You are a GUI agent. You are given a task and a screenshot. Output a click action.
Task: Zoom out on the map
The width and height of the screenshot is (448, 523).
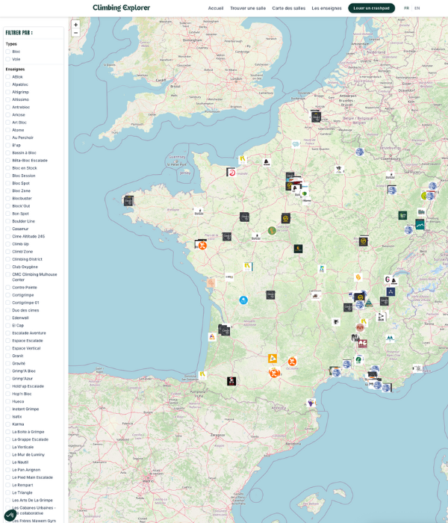75,33
